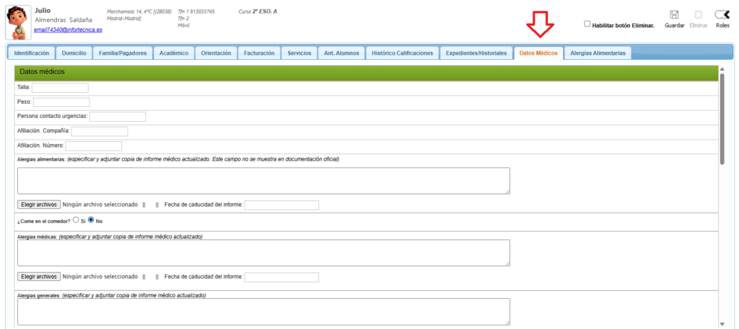Open the Alergias Alimentarias tab
739x329 pixels.
[598, 53]
